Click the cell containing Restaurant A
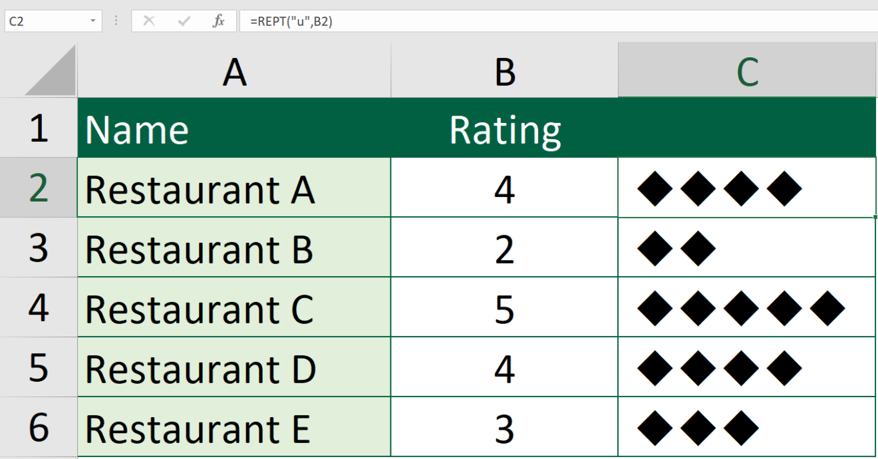Screen dimensions: 878x459 (233, 188)
